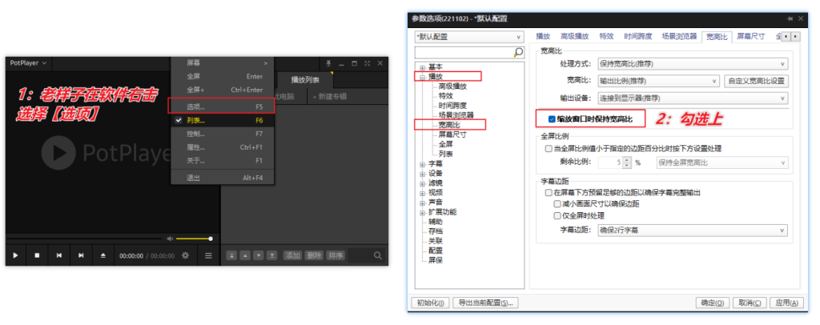Screen dimensions: 820x325
Task: Click the Play button in PotPlayer
Action: coord(16,255)
